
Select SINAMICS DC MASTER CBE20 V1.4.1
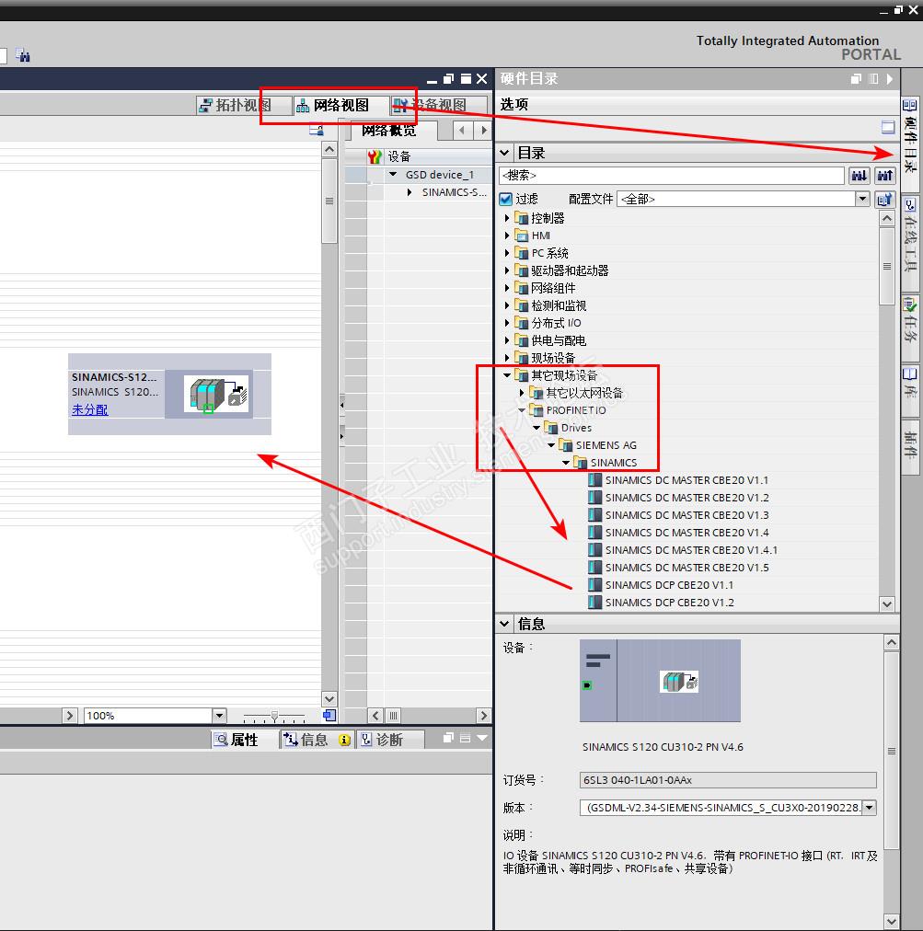point(691,550)
